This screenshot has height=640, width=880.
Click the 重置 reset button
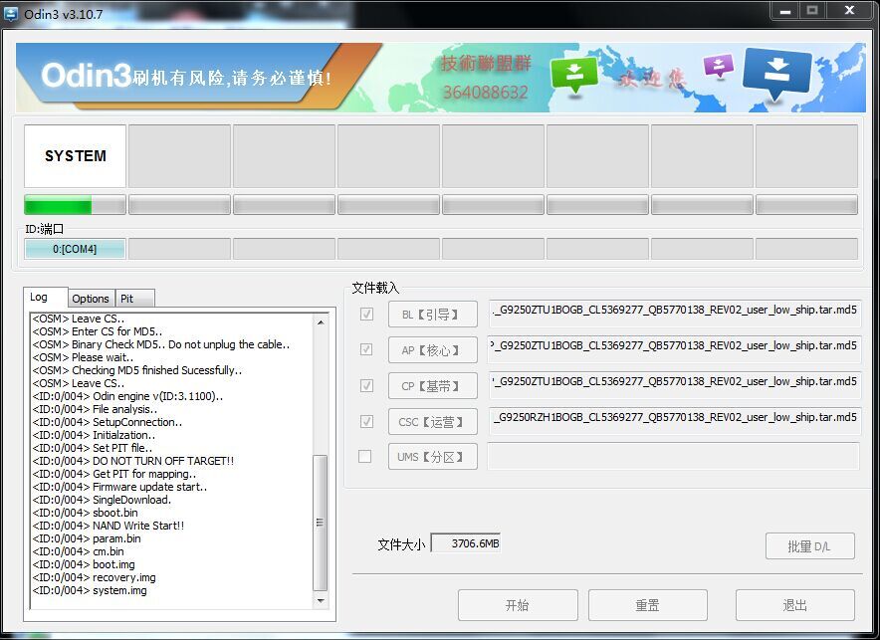click(648, 605)
